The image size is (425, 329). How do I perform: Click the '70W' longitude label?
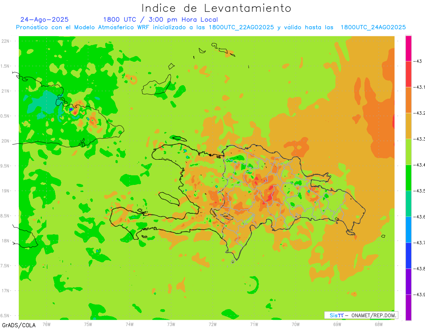pyautogui.click(x=296, y=324)
